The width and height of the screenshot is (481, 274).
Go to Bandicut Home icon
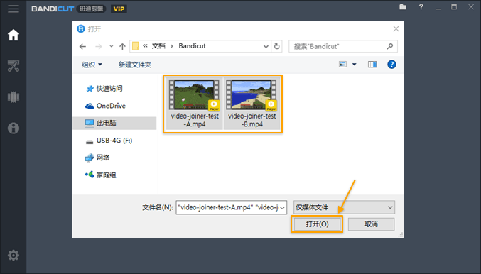coord(13,35)
